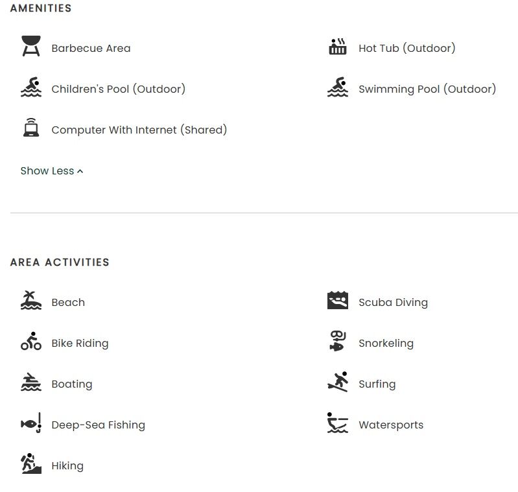The image size is (518, 492).
Task: Click the beach palm tree icon
Action: (x=30, y=301)
